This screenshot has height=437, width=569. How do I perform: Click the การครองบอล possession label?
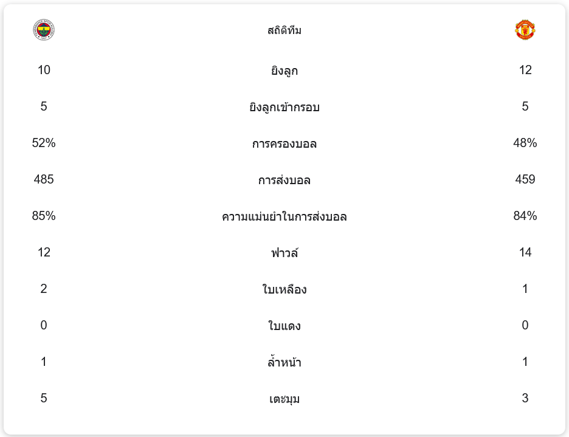coord(284,144)
